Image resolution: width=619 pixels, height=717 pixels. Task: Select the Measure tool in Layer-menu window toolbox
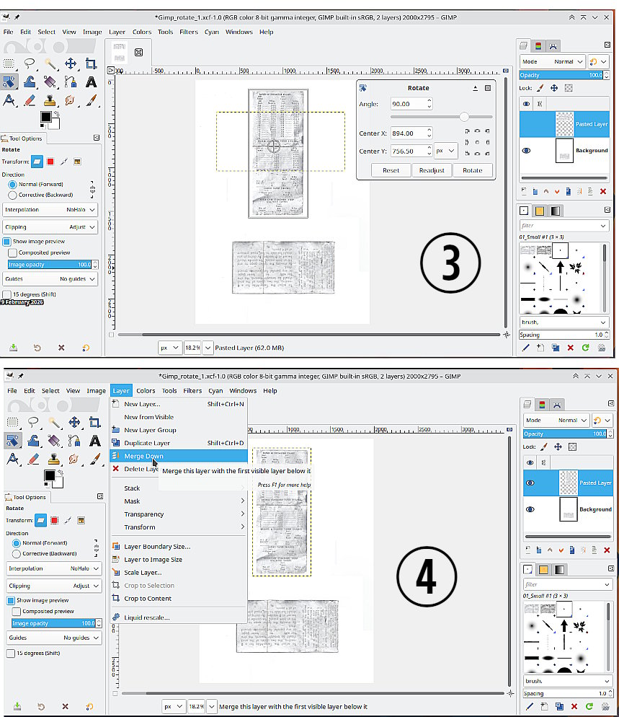13,459
